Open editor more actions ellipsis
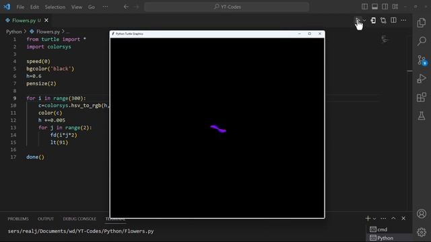This screenshot has height=242, width=431. click(x=403, y=20)
